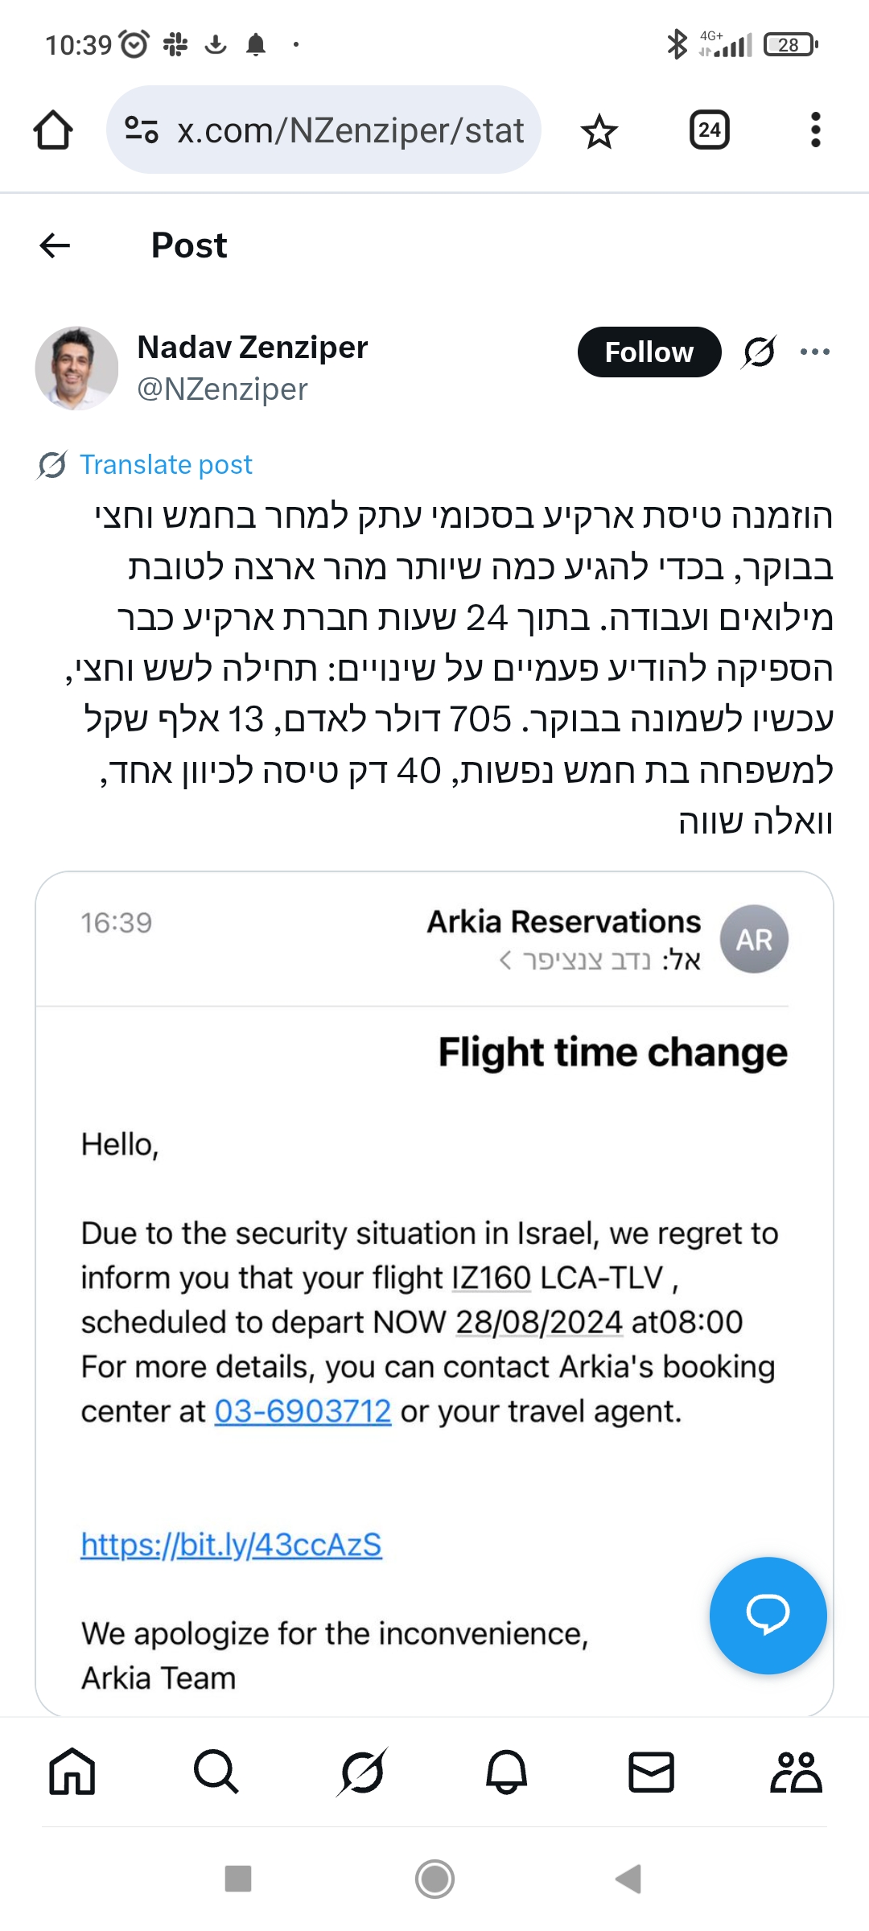Open the browser three-dot menu
This screenshot has width=869, height=1931.
tap(815, 130)
